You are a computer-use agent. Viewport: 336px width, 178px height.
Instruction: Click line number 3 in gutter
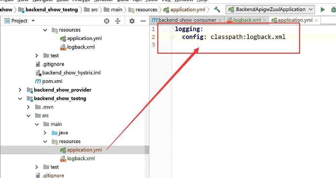153,45
